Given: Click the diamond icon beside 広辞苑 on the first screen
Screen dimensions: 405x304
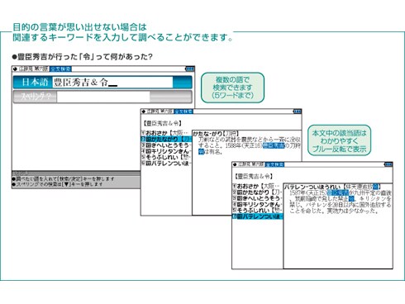Looking at the screenshot, I should tap(16, 69).
